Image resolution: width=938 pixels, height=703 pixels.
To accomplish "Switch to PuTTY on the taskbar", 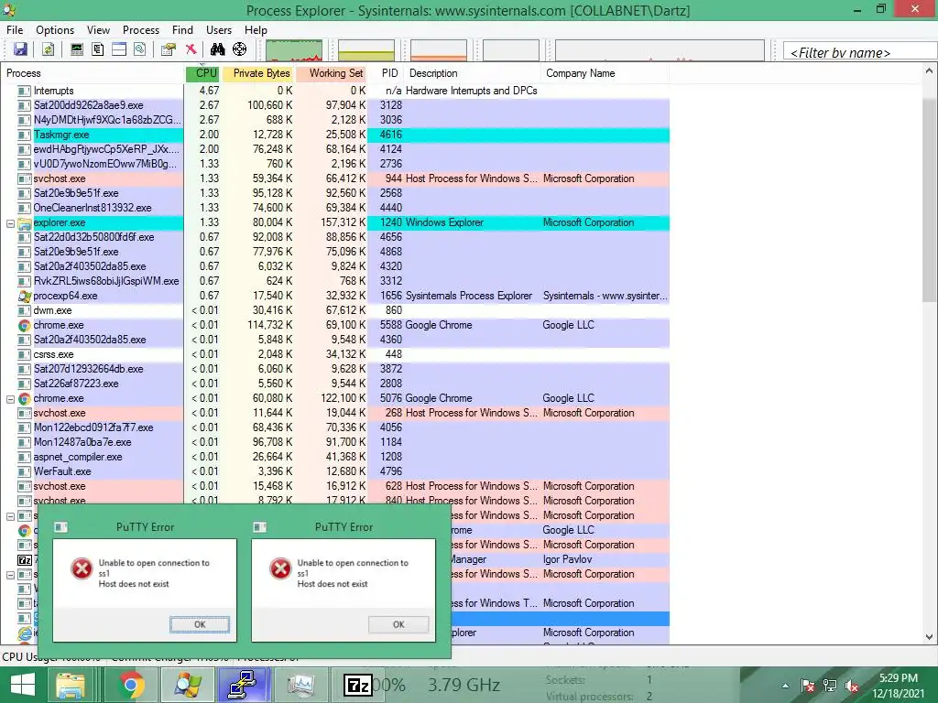I will 244,685.
